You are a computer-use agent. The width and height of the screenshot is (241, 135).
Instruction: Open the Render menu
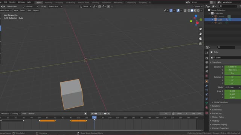point(12,2)
